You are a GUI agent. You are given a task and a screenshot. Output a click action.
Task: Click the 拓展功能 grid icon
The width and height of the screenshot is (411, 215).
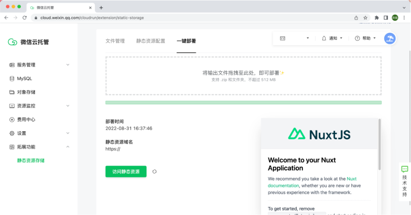tap(12, 147)
